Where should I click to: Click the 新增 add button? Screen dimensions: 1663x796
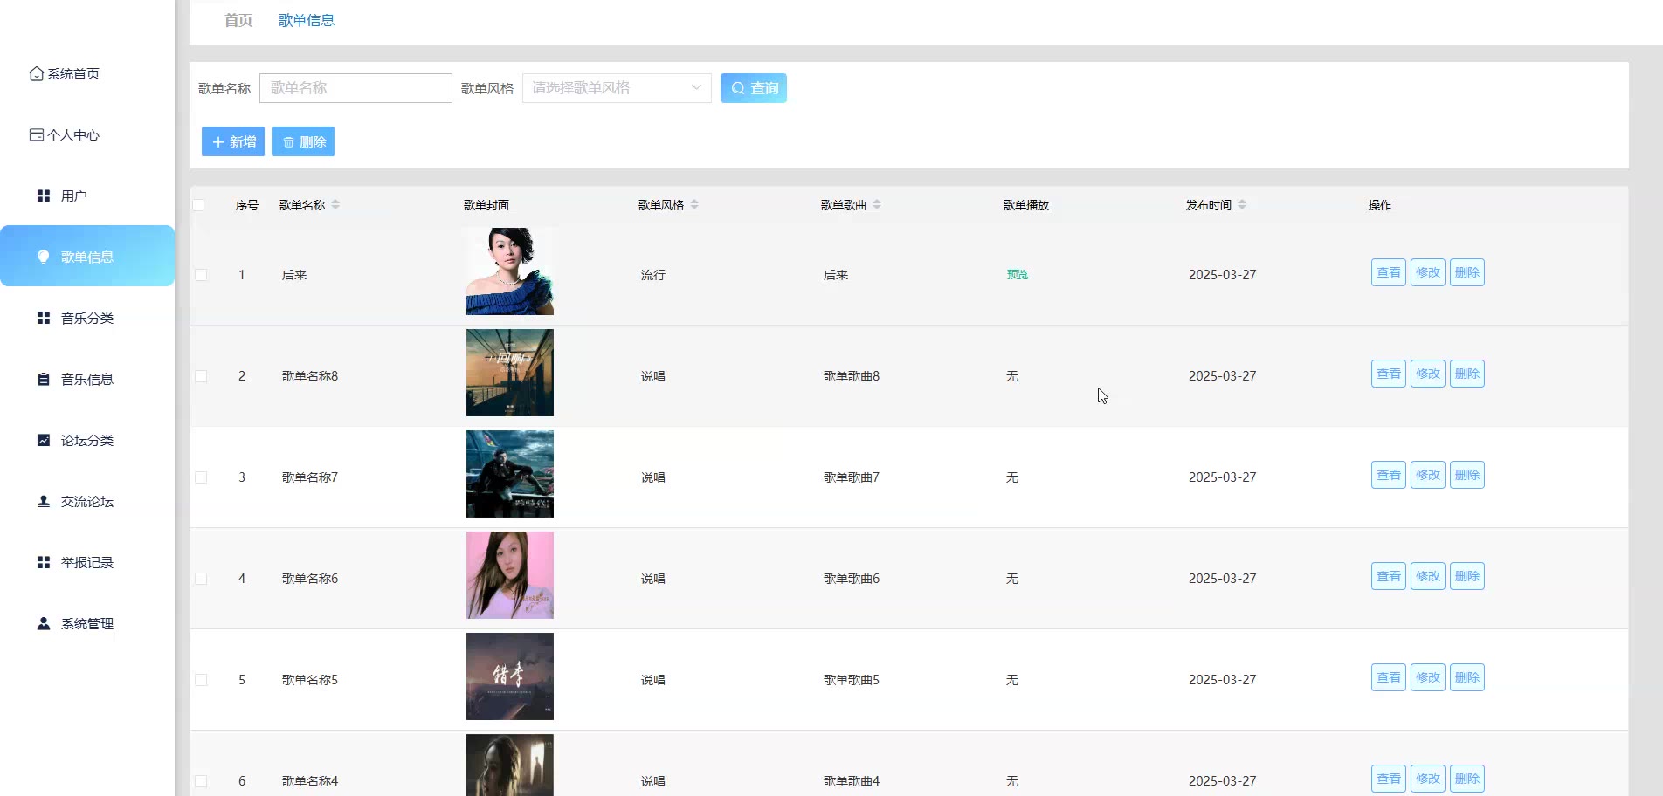(233, 141)
